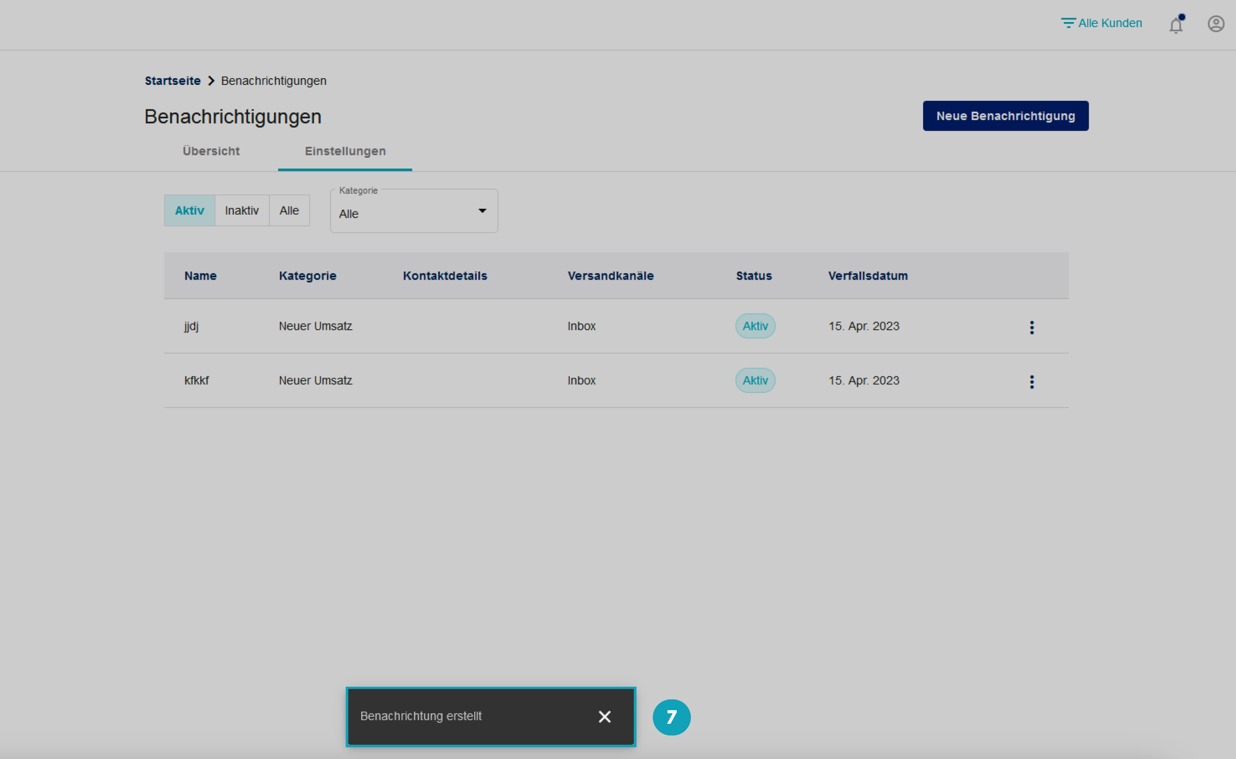The height and width of the screenshot is (759, 1236).
Task: Click the breadcrumb chevron after Startseite
Action: tap(211, 81)
